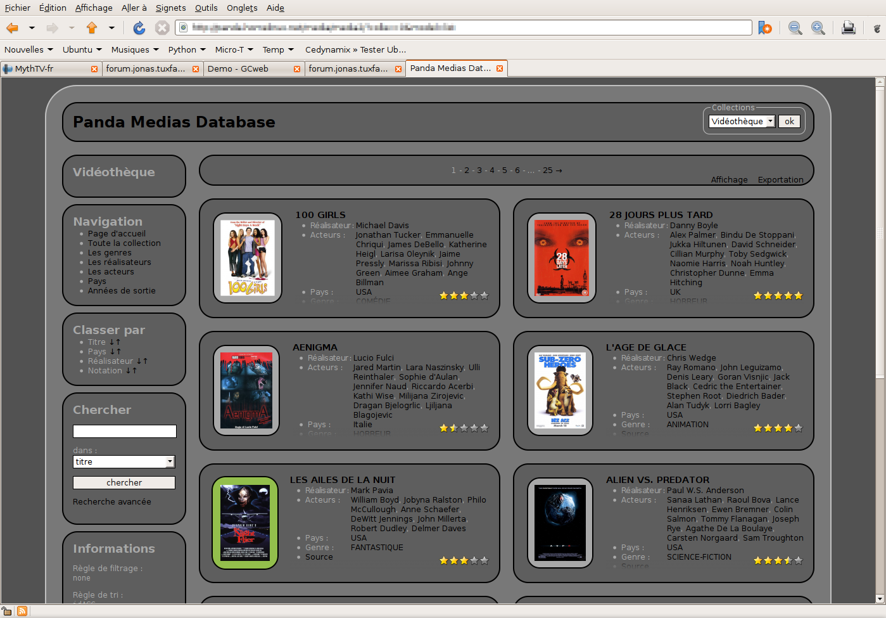Open the Recherche avancée link
The image size is (886, 618).
coord(112,502)
